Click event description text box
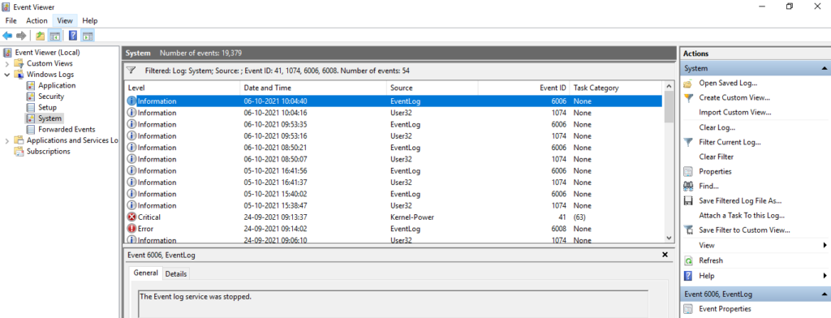 tap(393, 303)
